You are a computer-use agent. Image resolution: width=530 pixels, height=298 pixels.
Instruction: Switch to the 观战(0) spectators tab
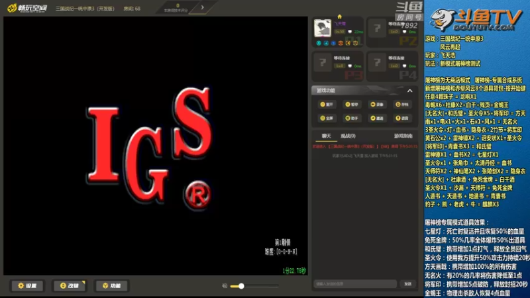[x=348, y=136]
